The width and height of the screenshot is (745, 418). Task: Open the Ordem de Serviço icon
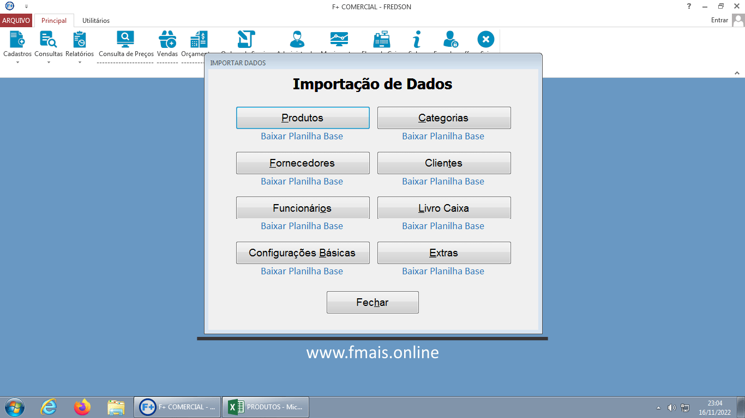246,40
